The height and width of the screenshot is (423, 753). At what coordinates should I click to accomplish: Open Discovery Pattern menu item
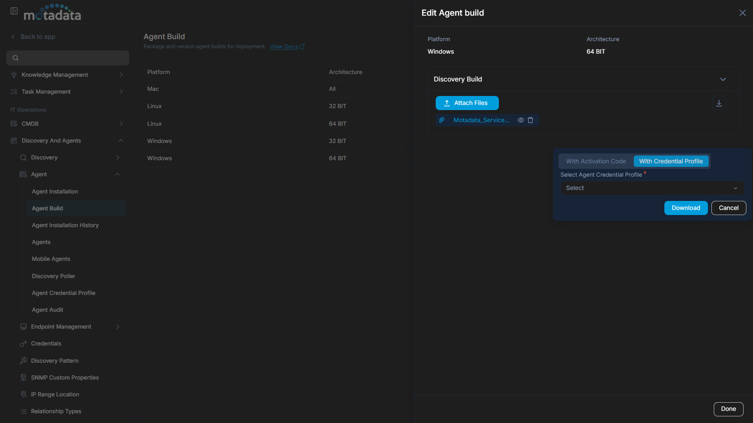55,360
